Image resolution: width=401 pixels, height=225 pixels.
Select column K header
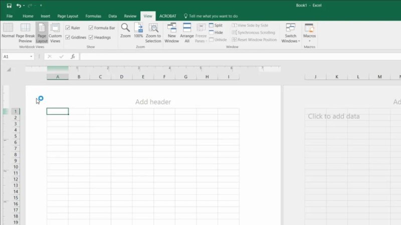(x=337, y=76)
